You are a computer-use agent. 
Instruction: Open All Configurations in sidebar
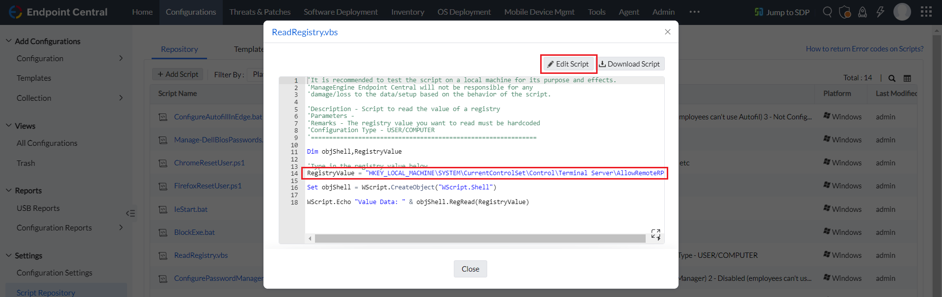click(47, 143)
